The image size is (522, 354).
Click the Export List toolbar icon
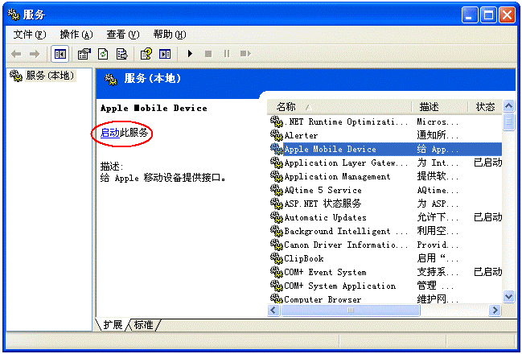pos(121,54)
